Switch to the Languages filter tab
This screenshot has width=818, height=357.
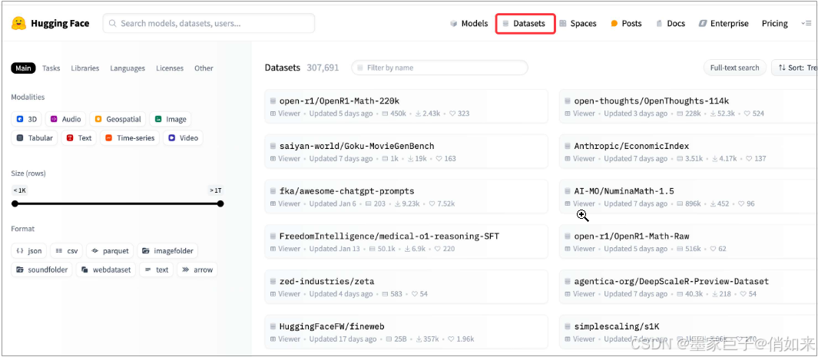tap(128, 68)
